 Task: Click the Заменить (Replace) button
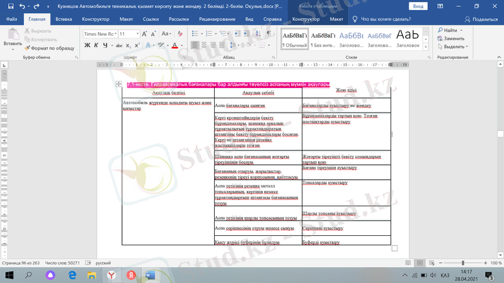tap(450, 38)
